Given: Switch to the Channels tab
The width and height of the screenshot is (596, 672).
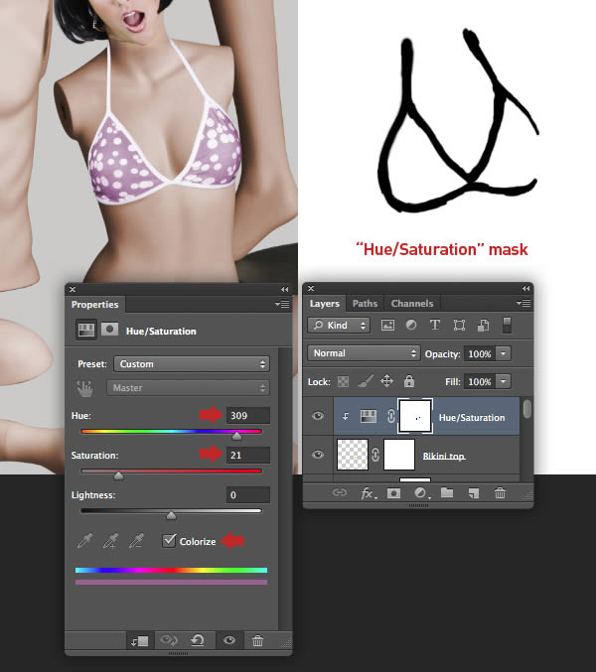Looking at the screenshot, I should 412,304.
